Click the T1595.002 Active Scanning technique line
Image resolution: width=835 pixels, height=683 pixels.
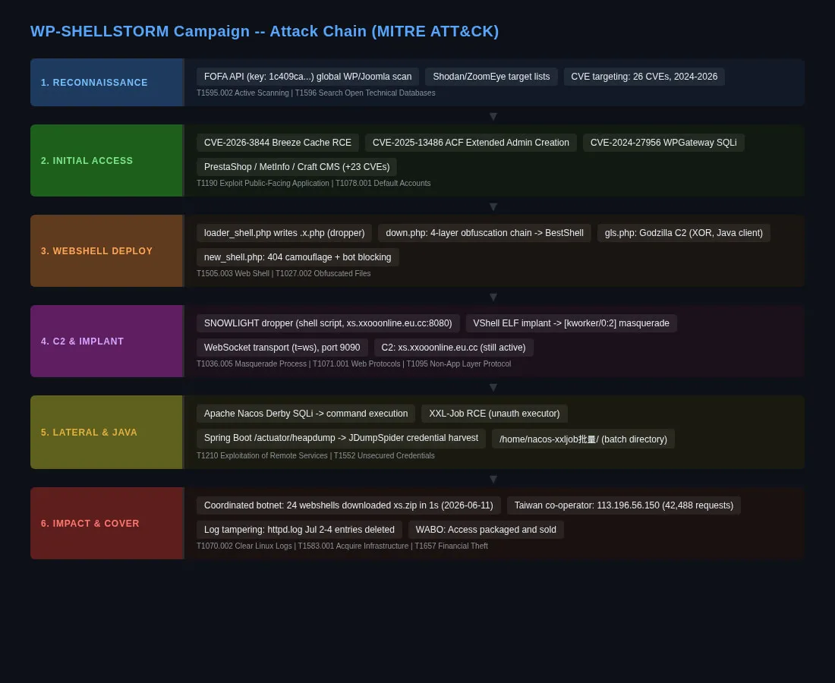(316, 93)
